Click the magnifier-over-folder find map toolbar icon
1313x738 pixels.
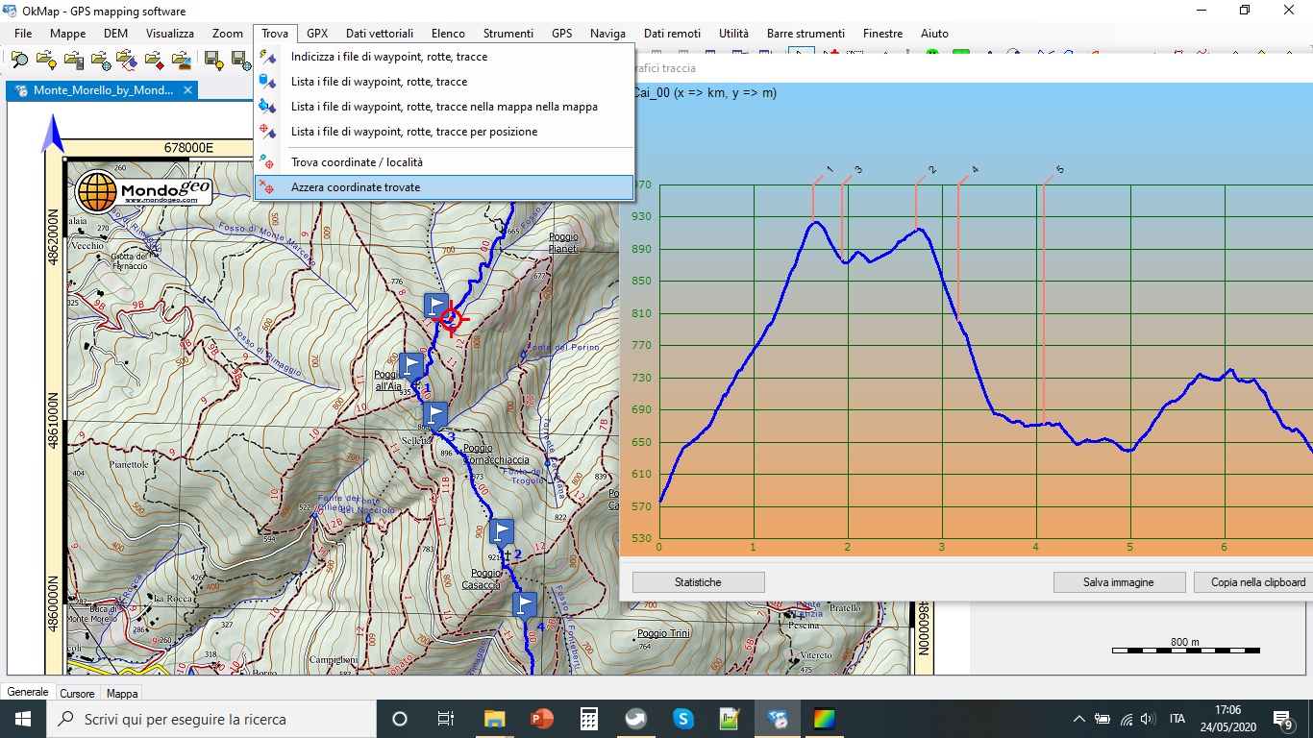point(19,61)
